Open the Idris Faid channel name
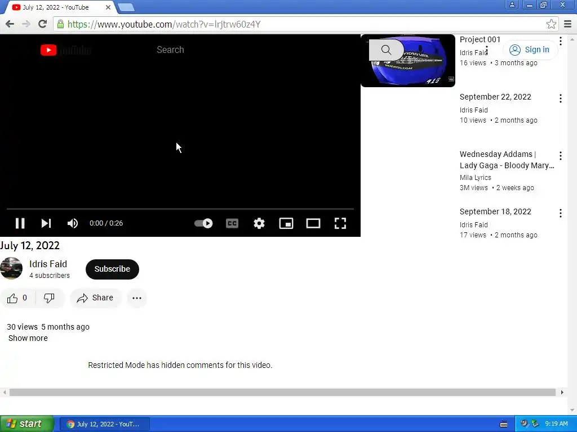 tap(48, 264)
